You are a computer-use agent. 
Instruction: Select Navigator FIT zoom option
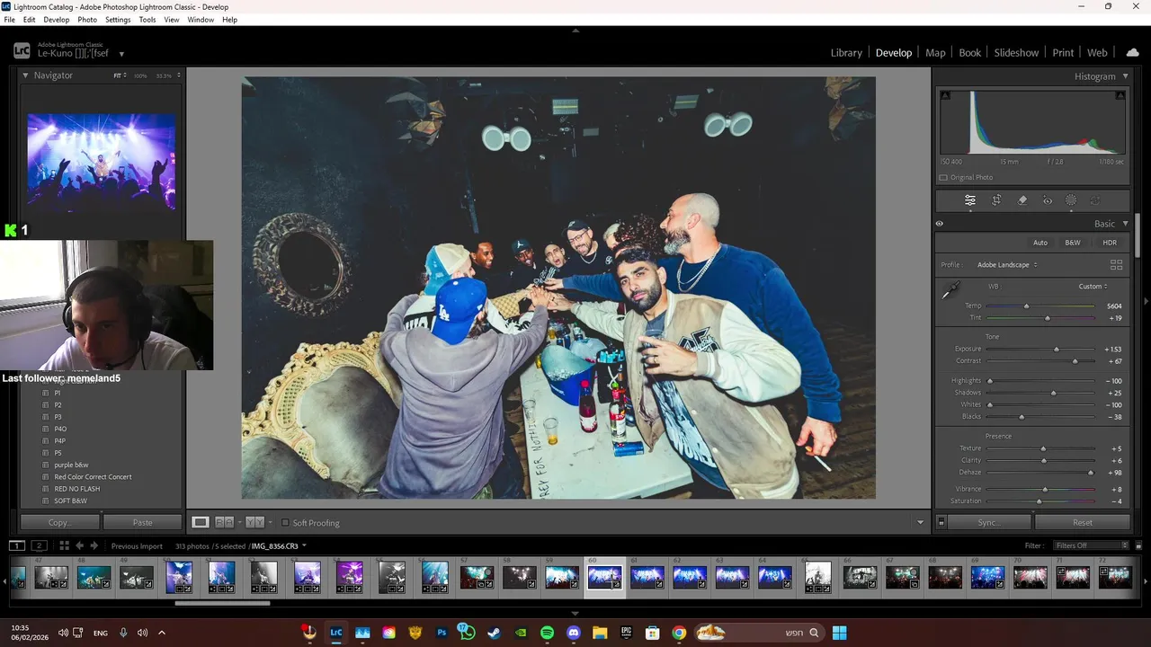pos(119,75)
